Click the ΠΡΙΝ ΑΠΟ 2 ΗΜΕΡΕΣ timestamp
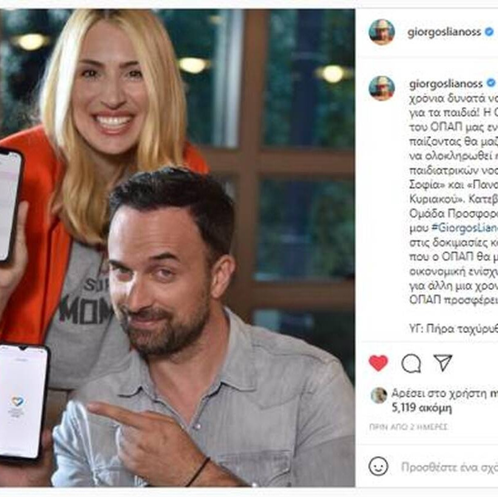498x497 pixels. (408, 427)
